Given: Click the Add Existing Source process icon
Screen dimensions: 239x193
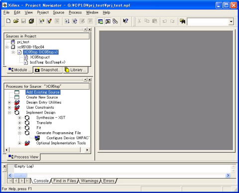Looking at the screenshot, I should click(17, 92).
